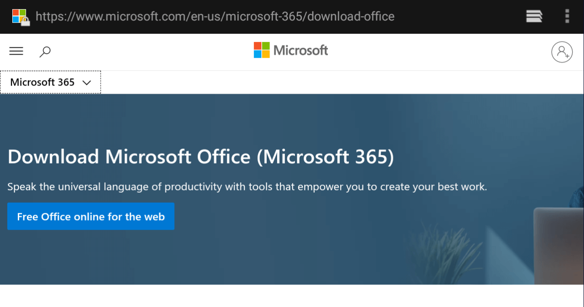Click the add-account plus on profile icon
The image size is (584, 307).
pos(568,56)
